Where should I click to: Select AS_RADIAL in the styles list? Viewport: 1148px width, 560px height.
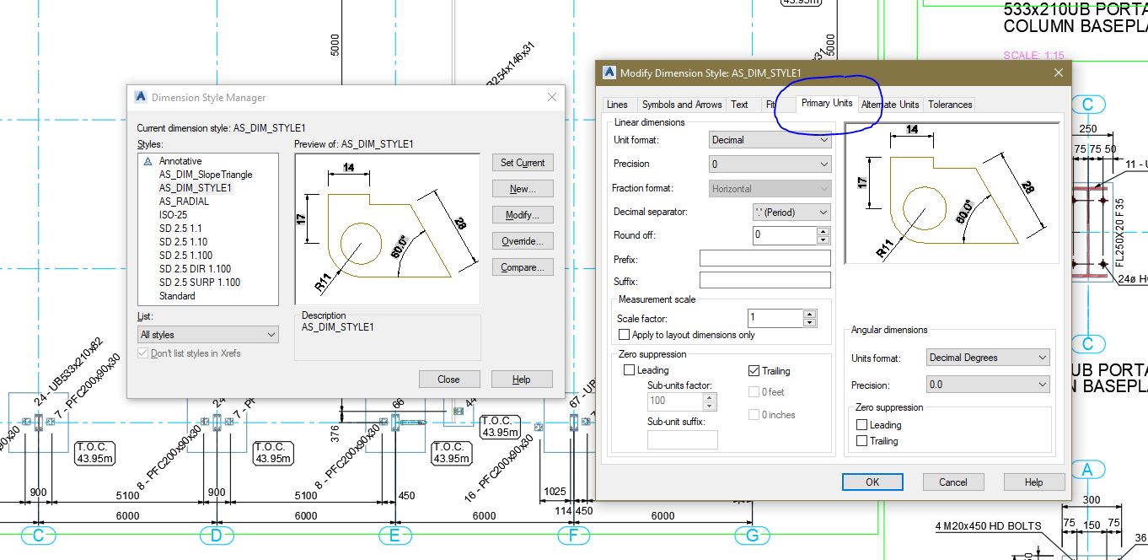[184, 202]
